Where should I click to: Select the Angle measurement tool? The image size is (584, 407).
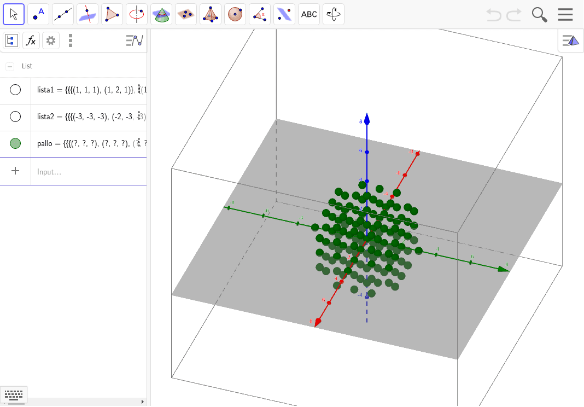click(259, 14)
